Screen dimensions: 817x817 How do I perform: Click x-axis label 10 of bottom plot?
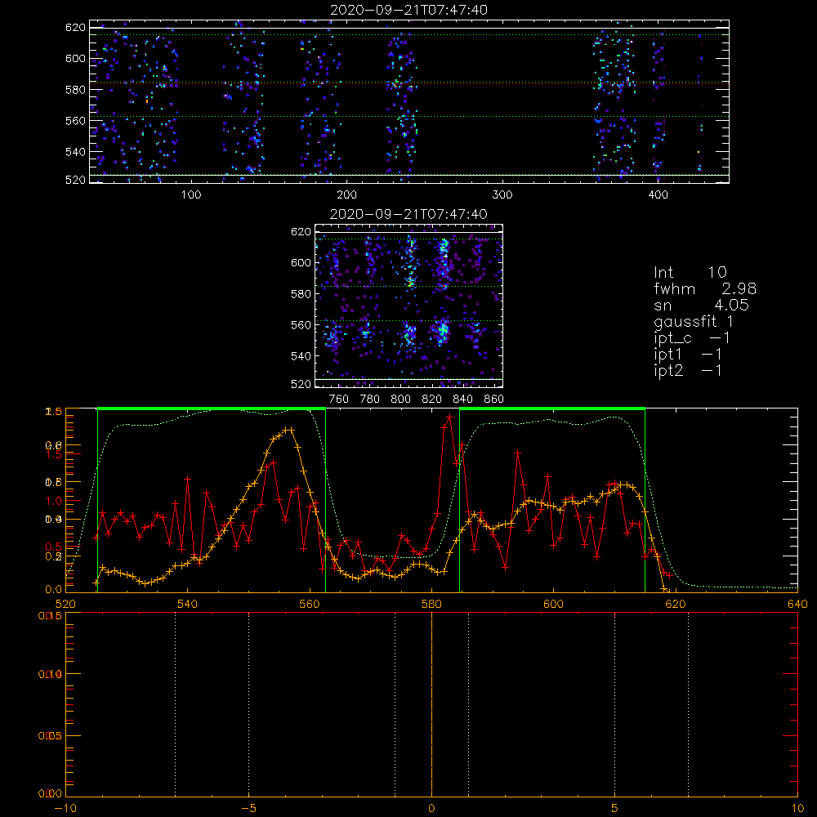797,809
